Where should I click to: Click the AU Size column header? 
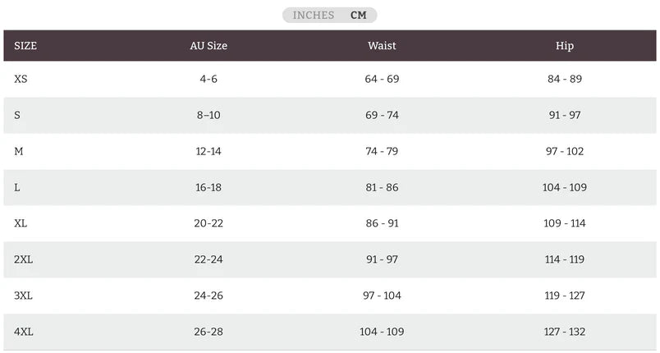click(x=209, y=46)
